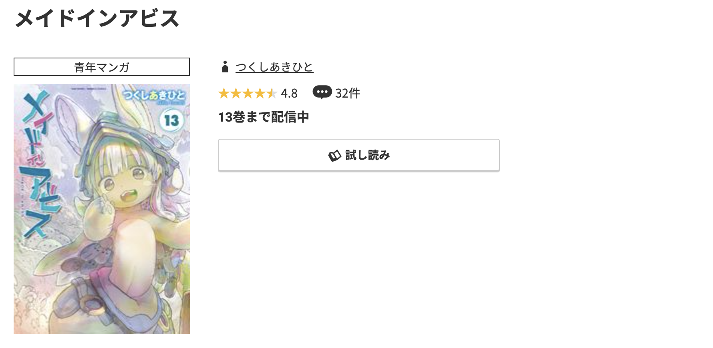Open the volume 13 cover image
This screenshot has width=713, height=348.
tap(101, 209)
